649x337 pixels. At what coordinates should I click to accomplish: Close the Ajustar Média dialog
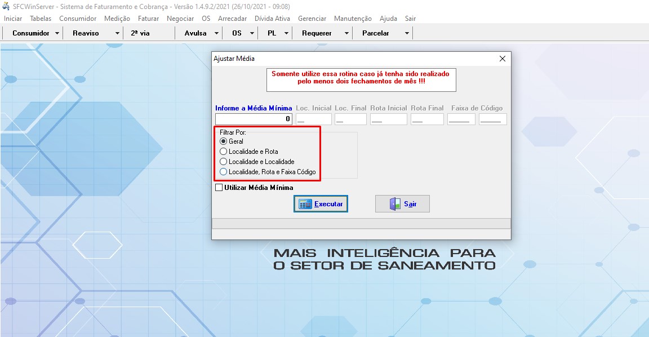(503, 59)
